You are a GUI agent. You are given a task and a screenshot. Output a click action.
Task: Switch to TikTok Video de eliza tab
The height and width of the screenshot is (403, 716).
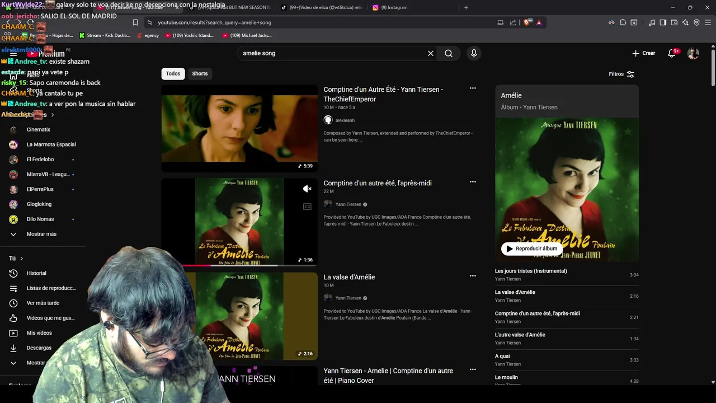[321, 7]
